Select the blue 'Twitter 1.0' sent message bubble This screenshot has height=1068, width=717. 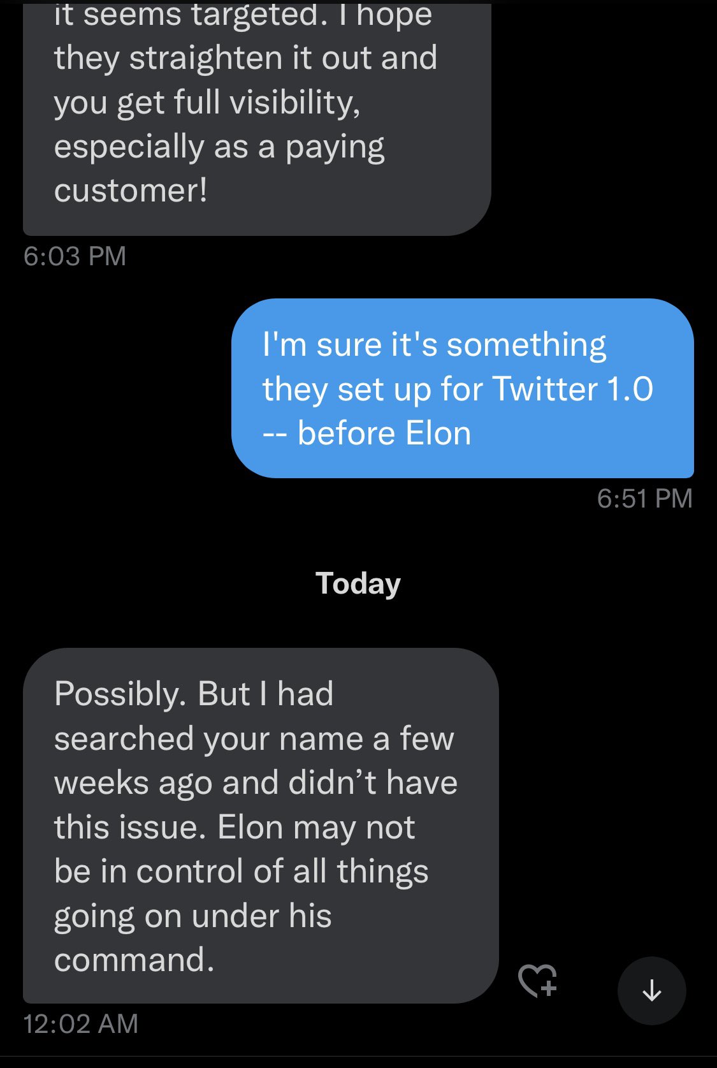click(462, 388)
